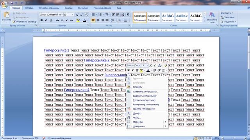
Task: Open the change case Aa dropdown
Action: 72,20
